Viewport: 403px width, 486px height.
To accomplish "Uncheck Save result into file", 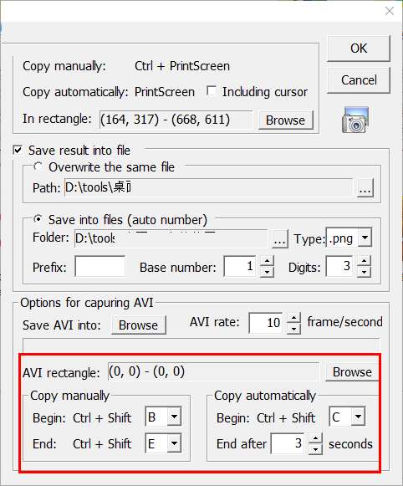I will 18,150.
